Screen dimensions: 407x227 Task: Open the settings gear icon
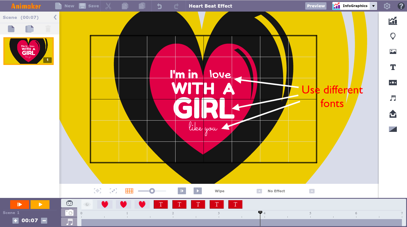[387, 6]
